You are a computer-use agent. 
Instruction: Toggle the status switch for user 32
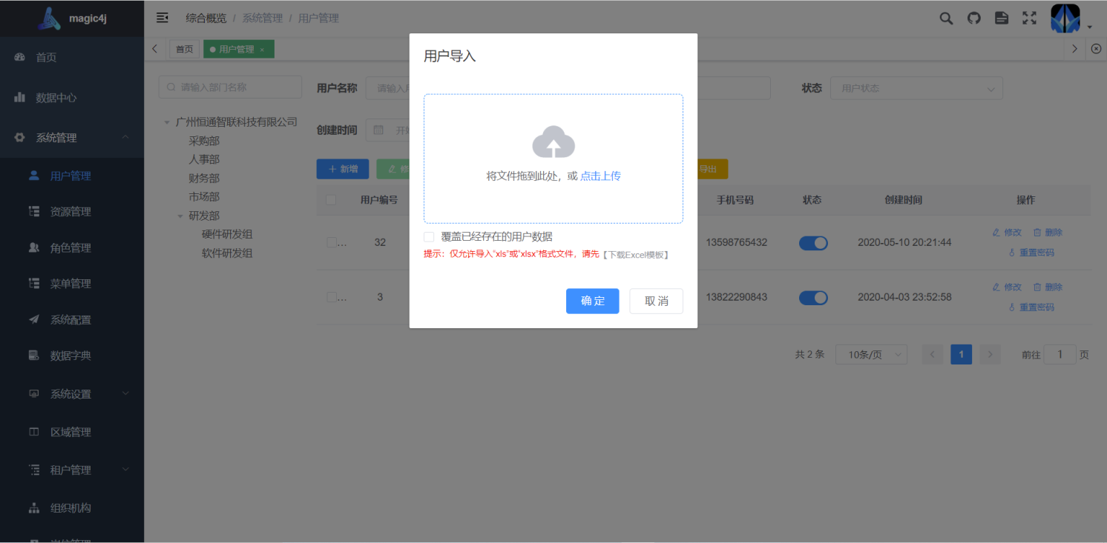[813, 242]
